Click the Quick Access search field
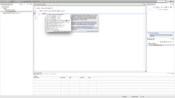The image size is (175, 98). pos(161,1)
